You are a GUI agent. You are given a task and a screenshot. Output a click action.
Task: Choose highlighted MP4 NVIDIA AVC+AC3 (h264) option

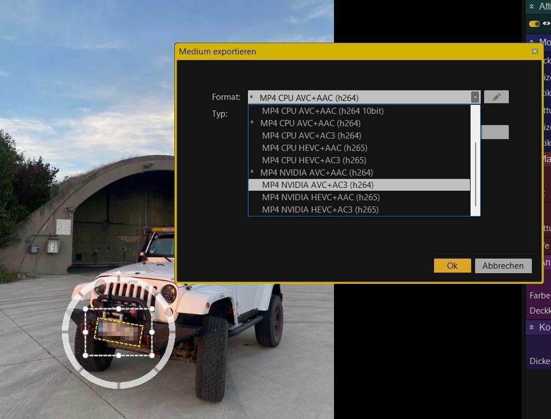pyautogui.click(x=318, y=185)
